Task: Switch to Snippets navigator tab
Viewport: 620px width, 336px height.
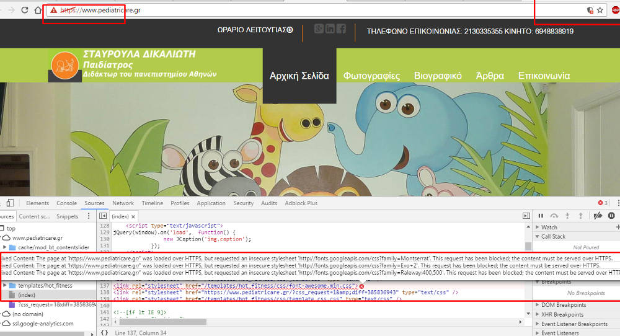Action: point(67,216)
